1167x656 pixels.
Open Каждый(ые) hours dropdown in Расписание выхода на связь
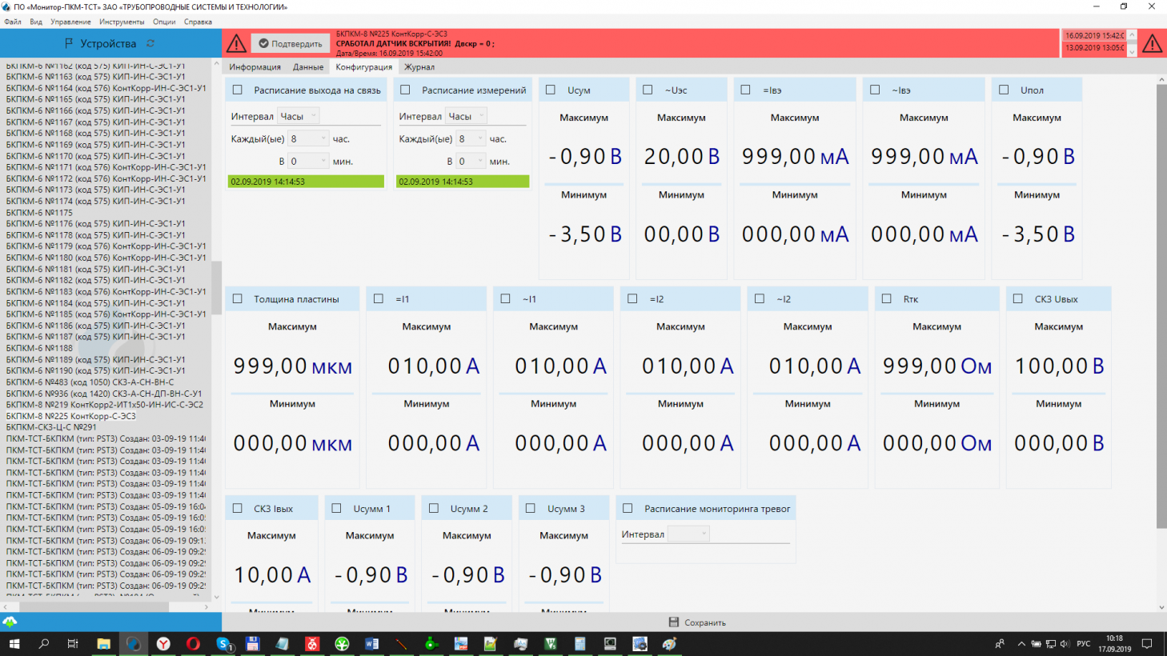[x=308, y=138]
